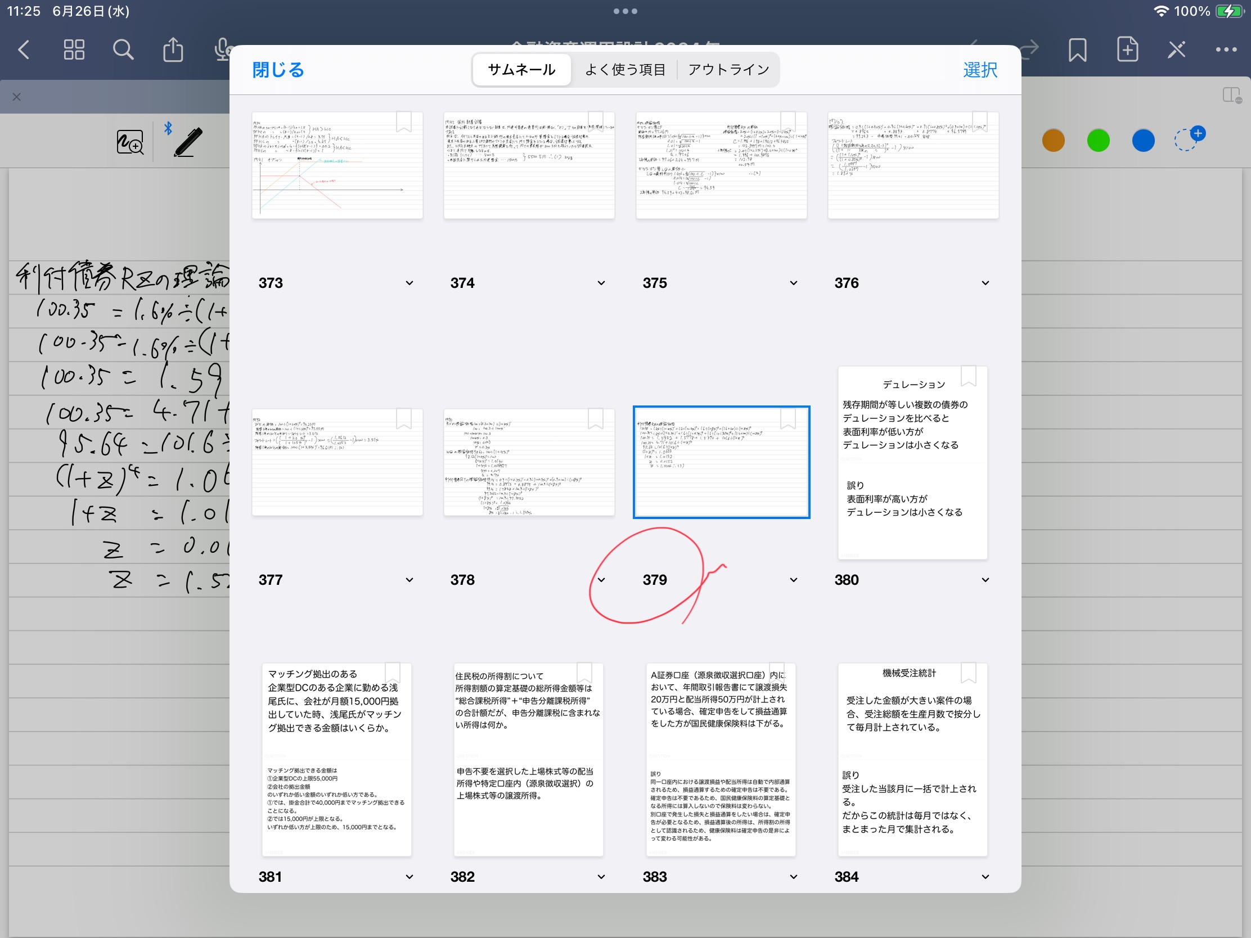The width and height of the screenshot is (1251, 938).
Task: Toggle bookmark on page 377 thumbnail
Action: tap(404, 419)
